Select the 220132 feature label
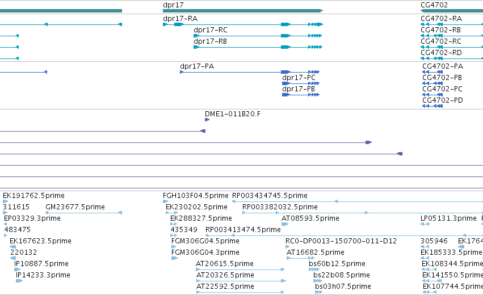This screenshot has height=295, width=483. point(23,252)
